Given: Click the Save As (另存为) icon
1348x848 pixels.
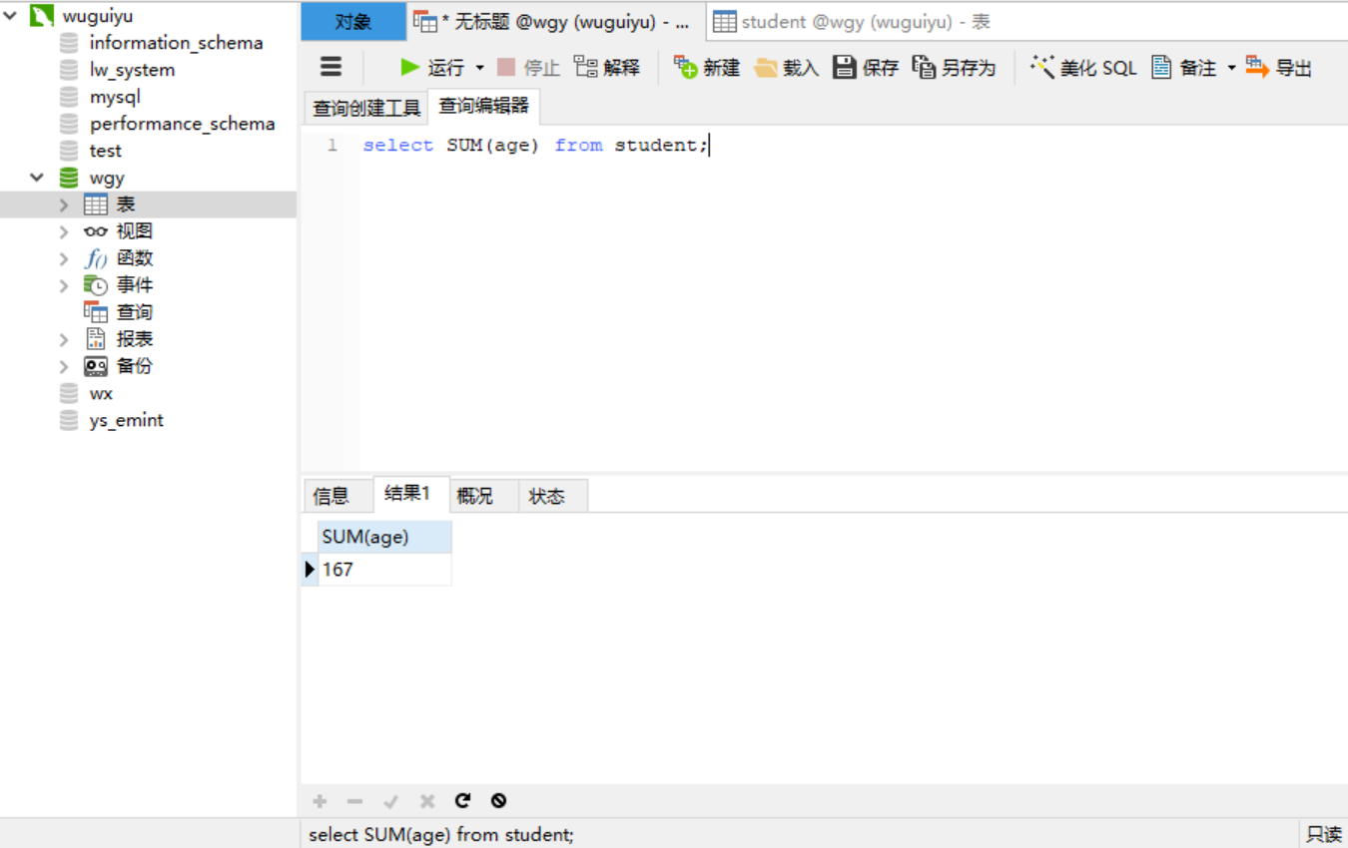Looking at the screenshot, I should point(924,67).
